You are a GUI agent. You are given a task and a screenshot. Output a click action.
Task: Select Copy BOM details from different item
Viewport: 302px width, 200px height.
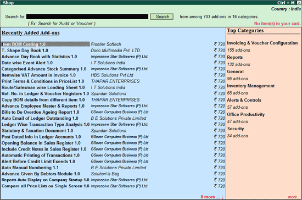coord(43,100)
